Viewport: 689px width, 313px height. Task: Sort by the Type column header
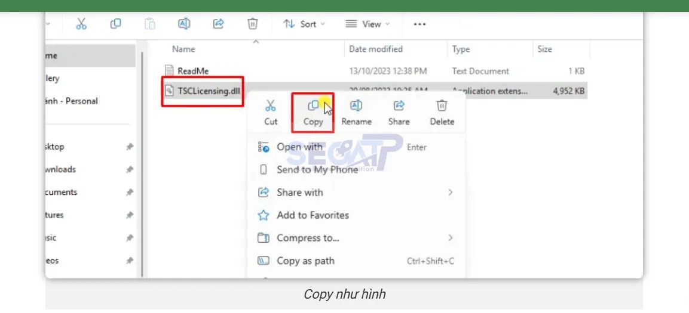pyautogui.click(x=461, y=49)
